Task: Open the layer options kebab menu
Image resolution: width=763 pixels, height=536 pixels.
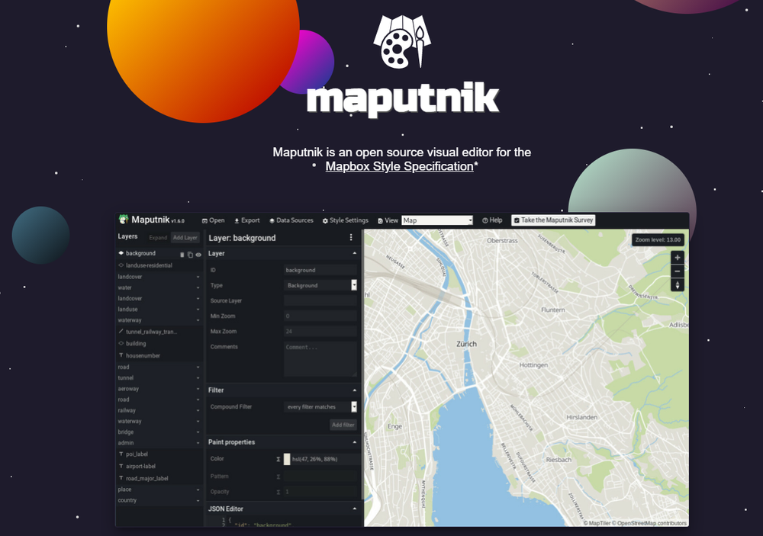Action: (x=350, y=237)
